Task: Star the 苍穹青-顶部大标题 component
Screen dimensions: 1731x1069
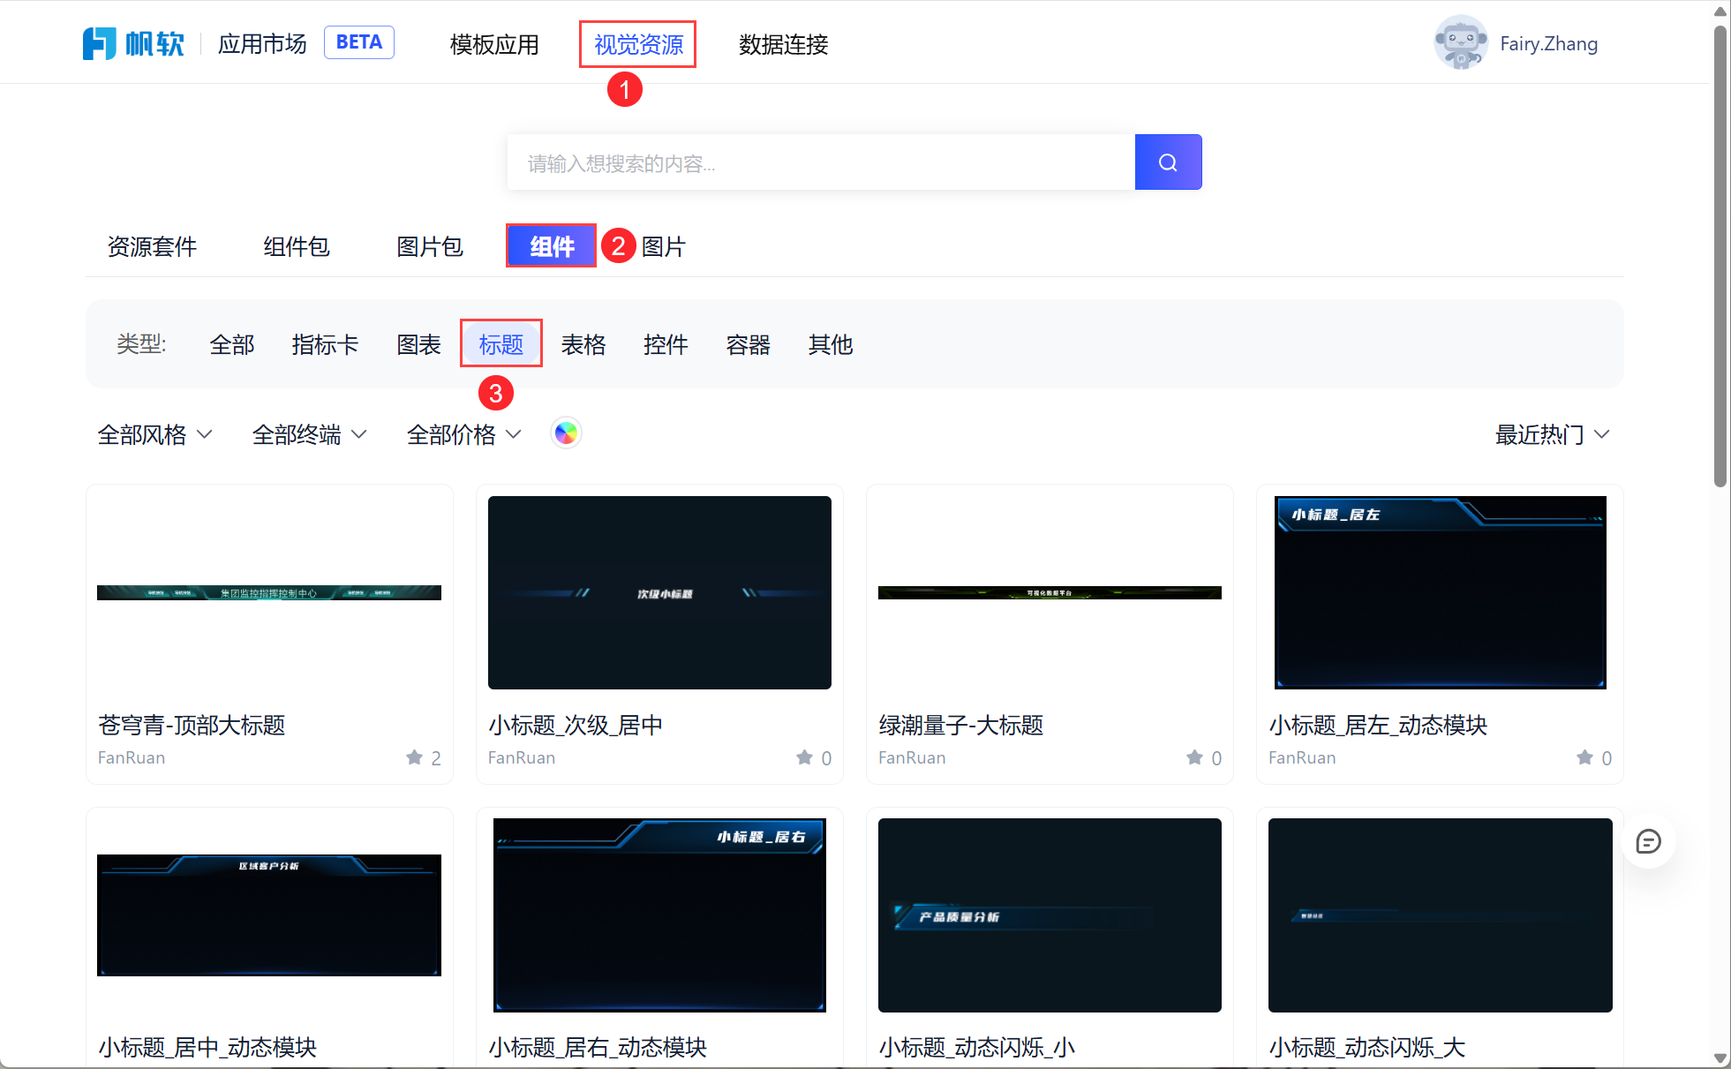Action: tap(415, 757)
